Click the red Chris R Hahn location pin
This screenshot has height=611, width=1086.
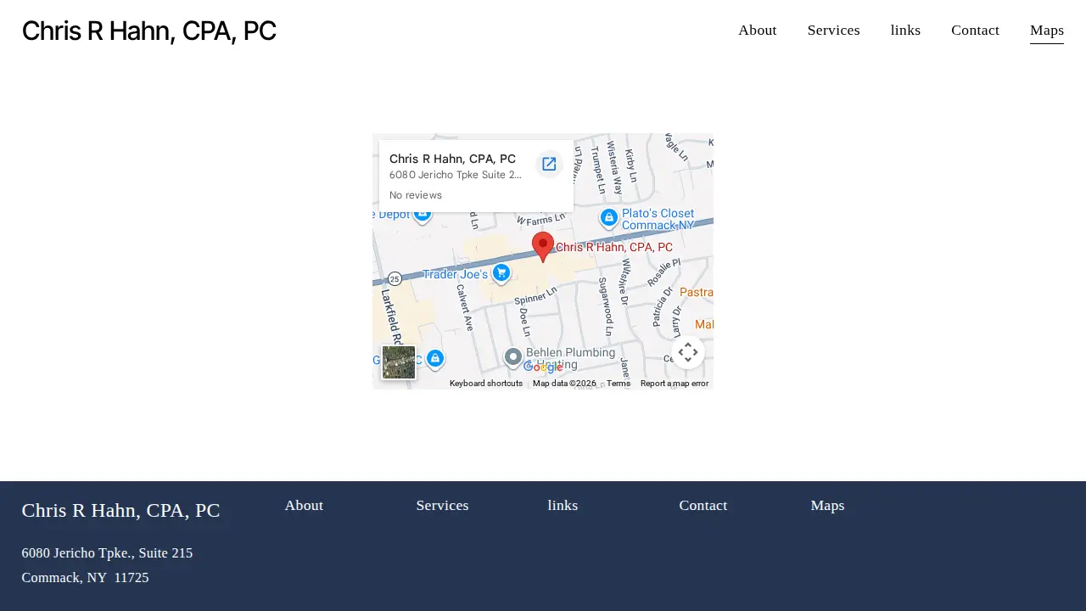click(x=543, y=247)
